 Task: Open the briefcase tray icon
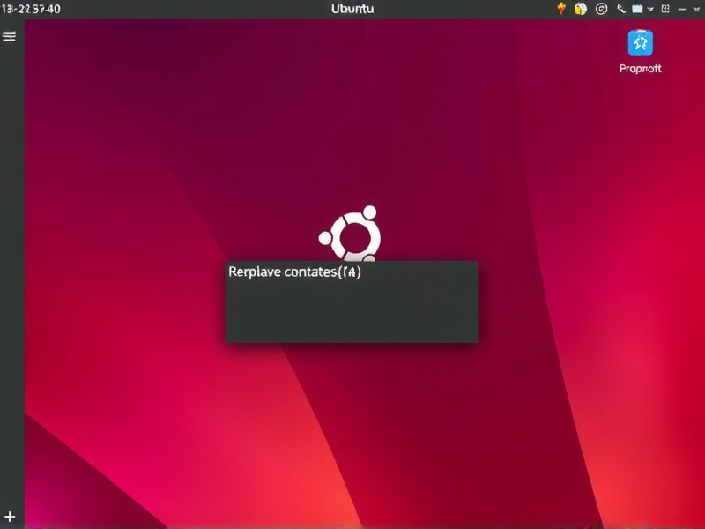(637, 9)
